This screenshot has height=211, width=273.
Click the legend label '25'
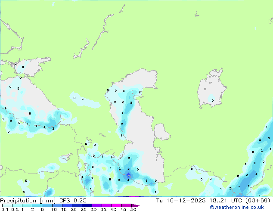coord(84,209)
